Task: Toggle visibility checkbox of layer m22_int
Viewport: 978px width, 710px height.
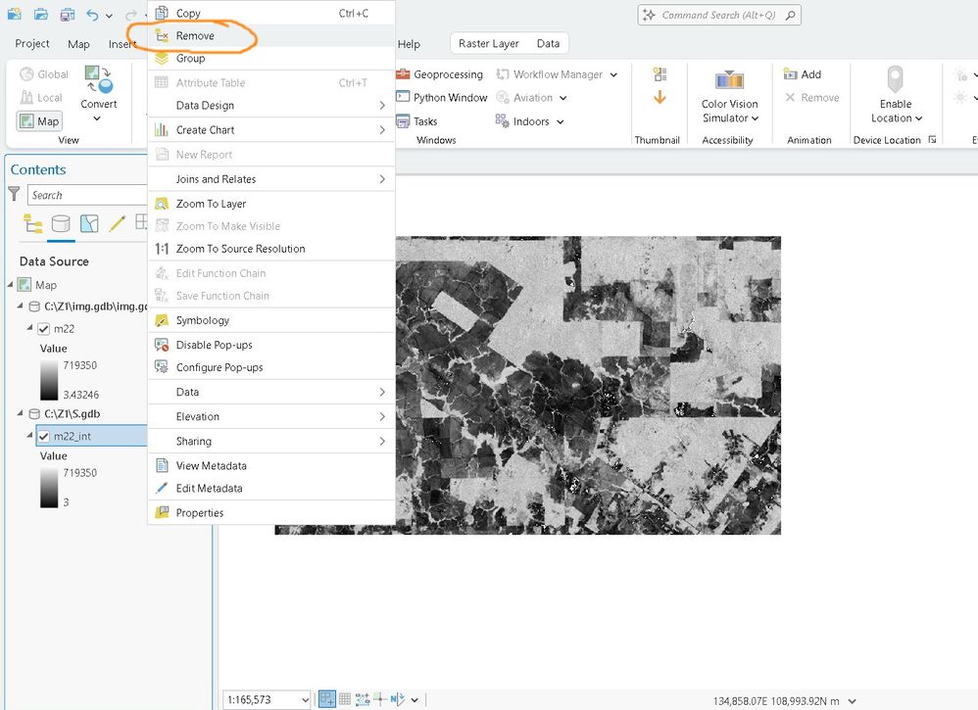Action: 44,437
